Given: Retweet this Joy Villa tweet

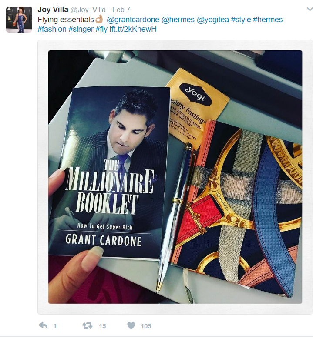Looking at the screenshot, I should [x=87, y=325].
